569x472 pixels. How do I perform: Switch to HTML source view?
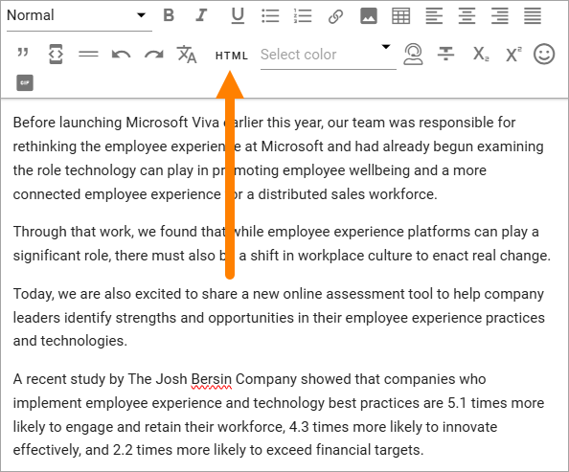pyautogui.click(x=232, y=56)
